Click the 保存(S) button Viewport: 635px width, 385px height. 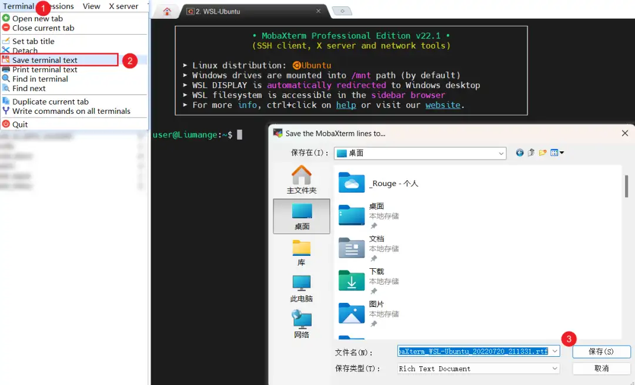pos(601,352)
